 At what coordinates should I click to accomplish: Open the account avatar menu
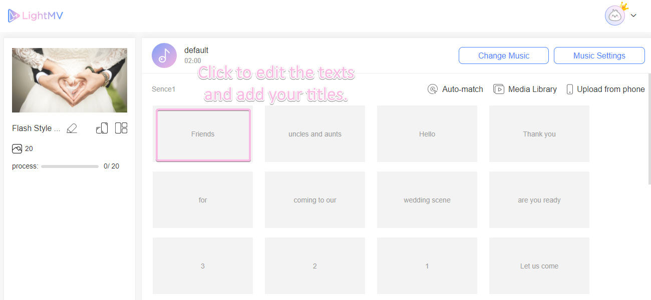coord(615,15)
